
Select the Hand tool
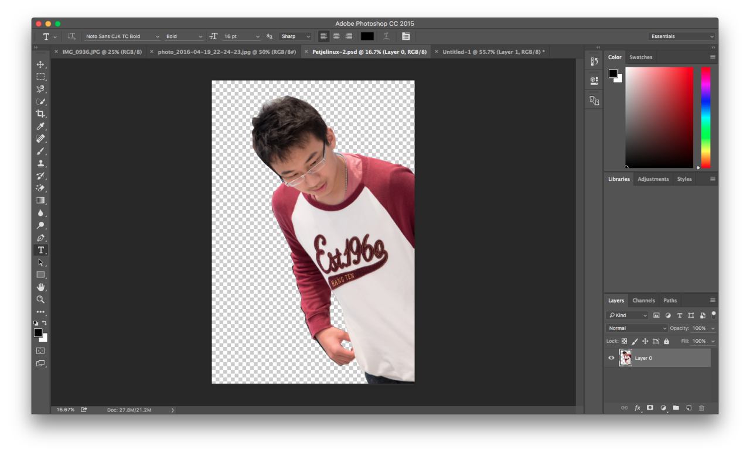pos(40,287)
